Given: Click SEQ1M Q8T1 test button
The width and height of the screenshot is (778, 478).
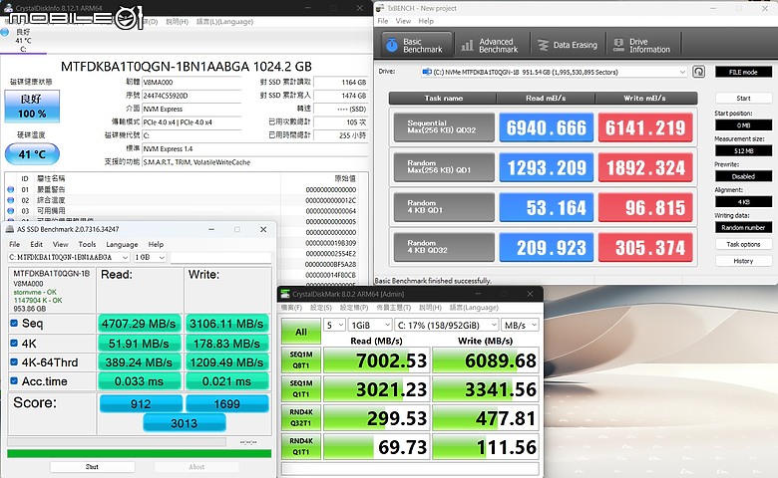Looking at the screenshot, I should pyautogui.click(x=301, y=360).
